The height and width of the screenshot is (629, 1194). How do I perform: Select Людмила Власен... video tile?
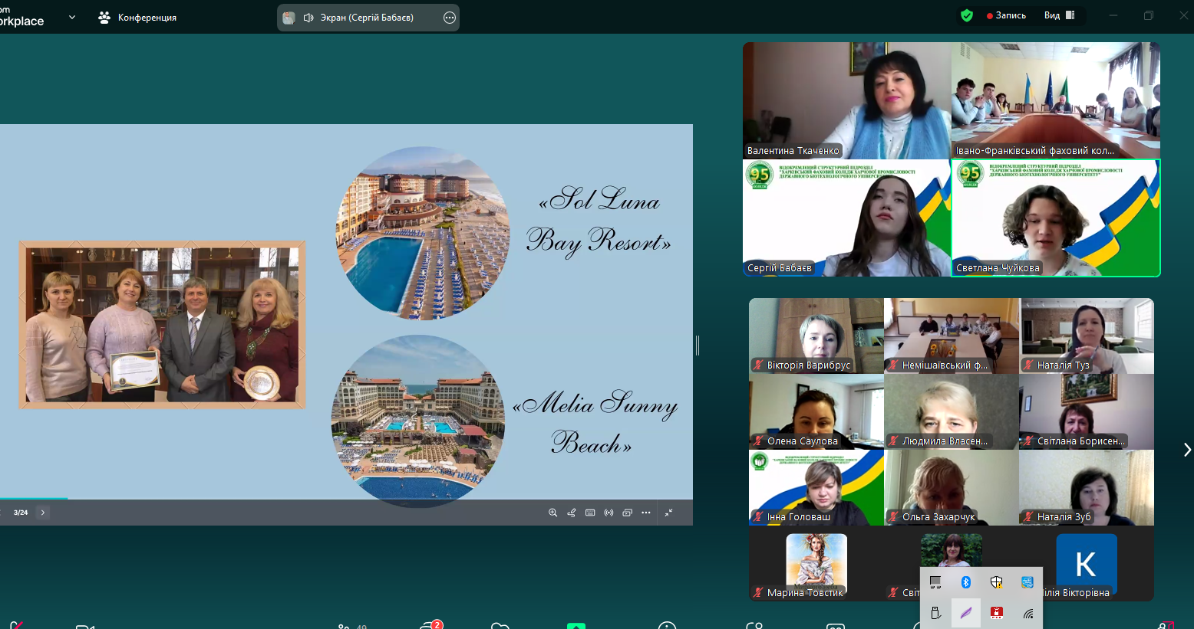952,411
